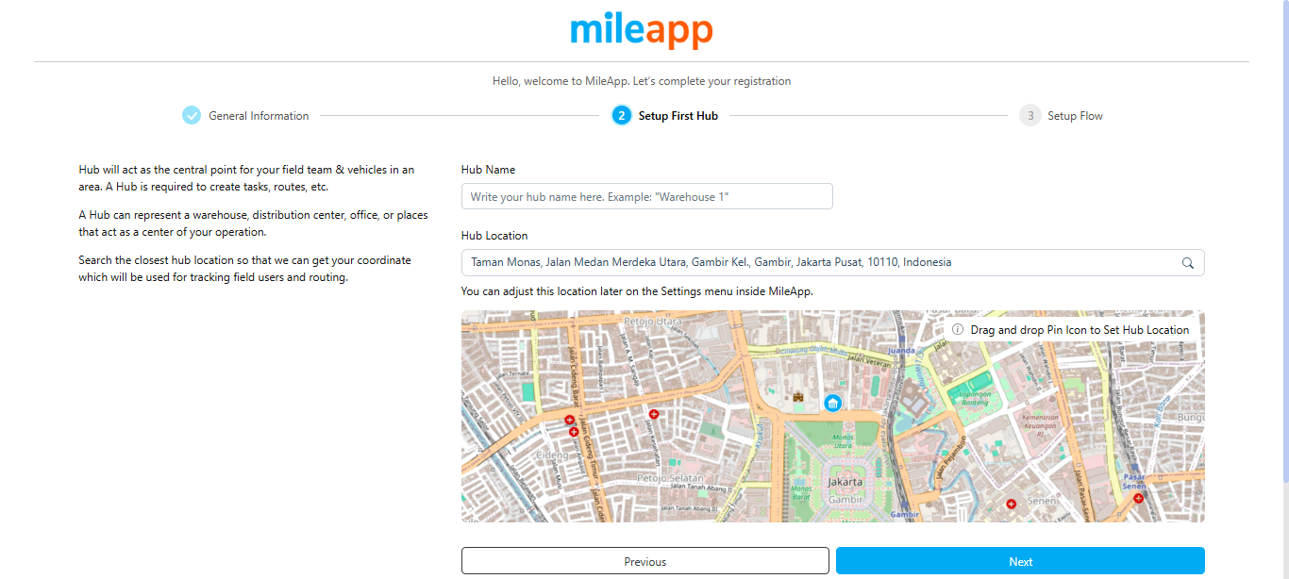The height and width of the screenshot is (579, 1289).
Task: Click the Juanda station label on map
Action: [901, 351]
